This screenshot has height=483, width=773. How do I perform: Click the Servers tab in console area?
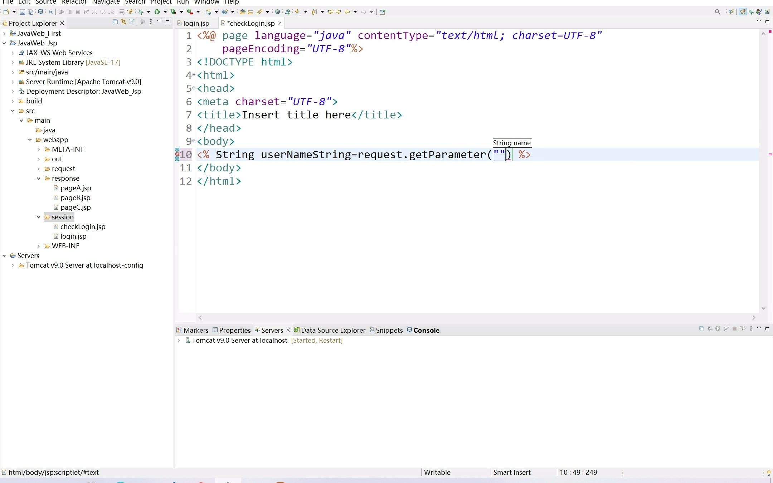pyautogui.click(x=272, y=330)
